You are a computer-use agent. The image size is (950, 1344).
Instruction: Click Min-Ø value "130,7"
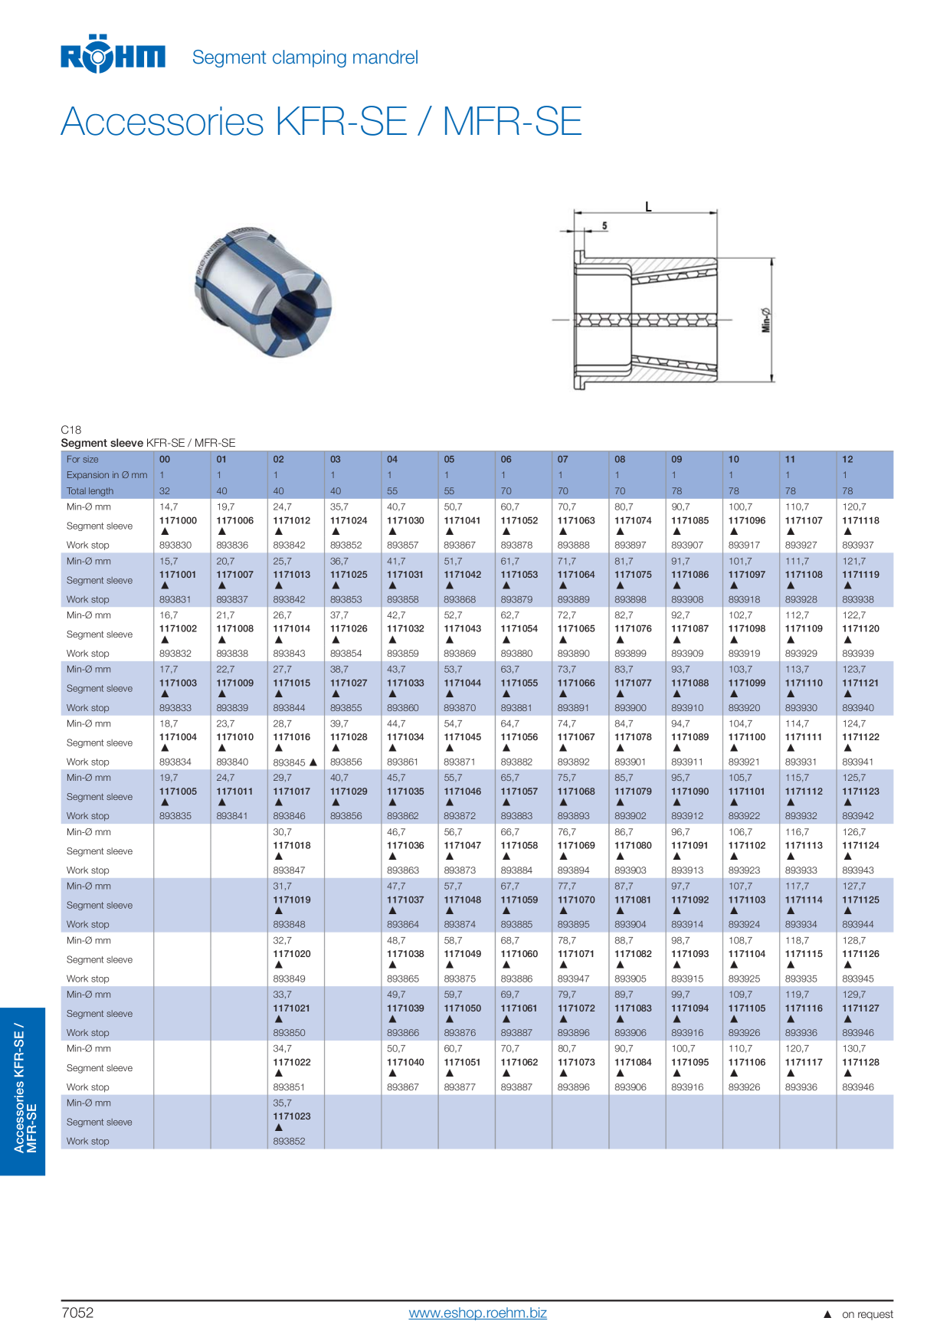point(853,1049)
